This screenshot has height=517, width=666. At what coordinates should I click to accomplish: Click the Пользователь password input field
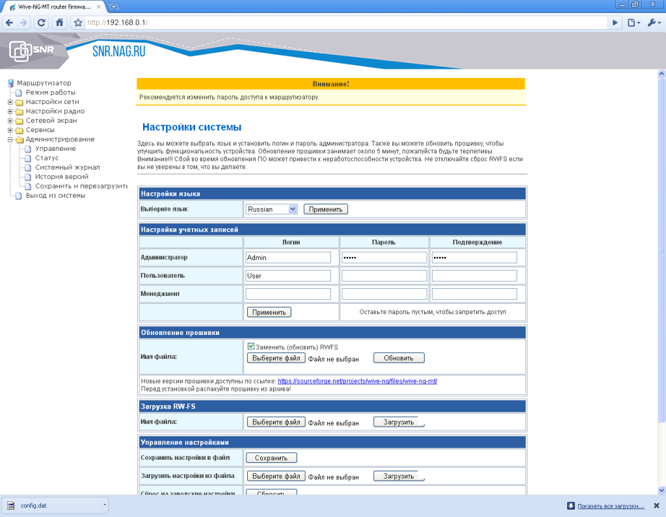[384, 276]
